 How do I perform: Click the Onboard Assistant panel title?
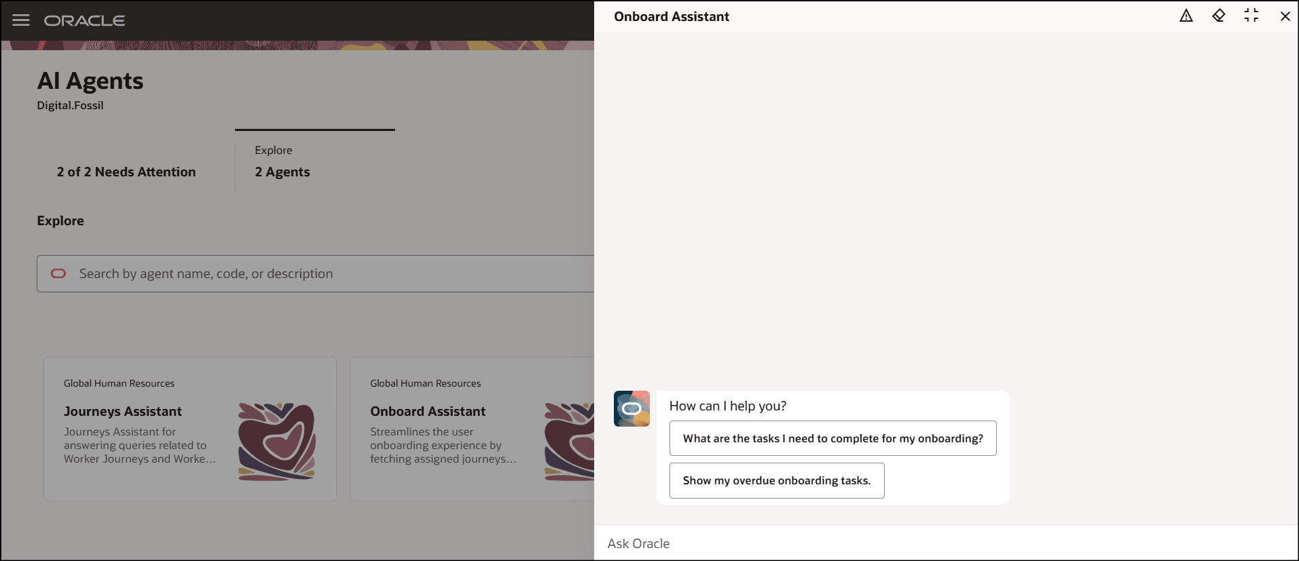(x=672, y=16)
